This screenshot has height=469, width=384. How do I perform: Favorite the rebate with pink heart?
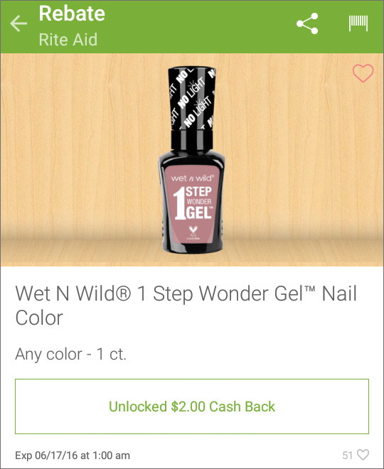pyautogui.click(x=363, y=73)
